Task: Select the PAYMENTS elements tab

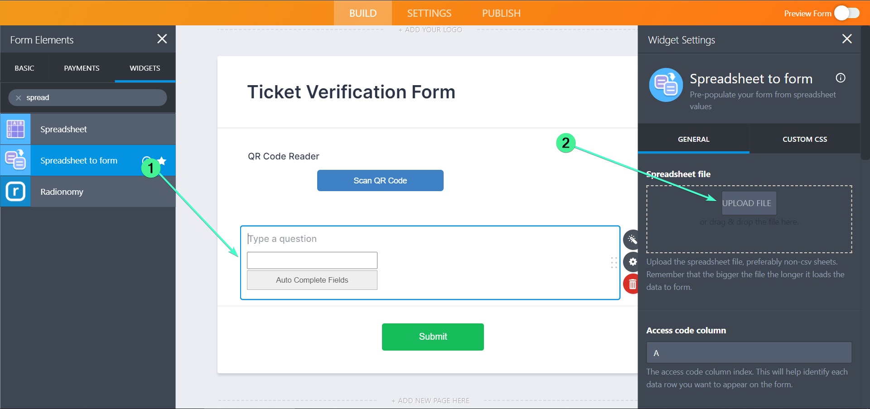Action: (x=82, y=68)
